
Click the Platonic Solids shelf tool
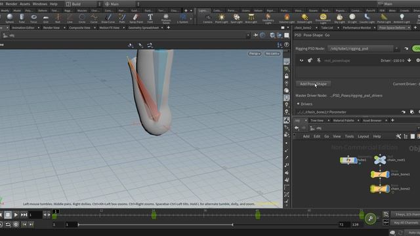[x=166, y=19]
